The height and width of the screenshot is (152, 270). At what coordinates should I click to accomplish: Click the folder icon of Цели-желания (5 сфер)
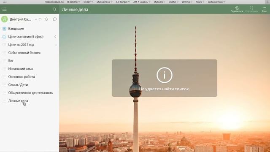click(5, 37)
